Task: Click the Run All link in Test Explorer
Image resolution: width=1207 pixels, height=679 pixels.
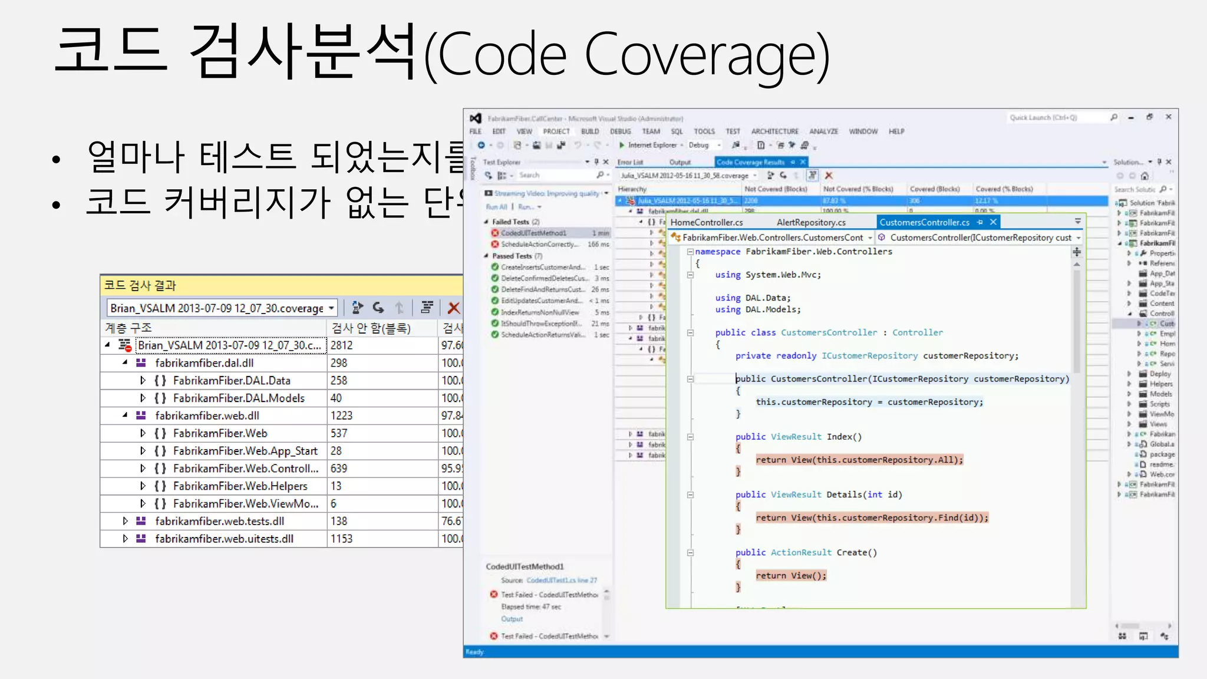Action: click(496, 207)
